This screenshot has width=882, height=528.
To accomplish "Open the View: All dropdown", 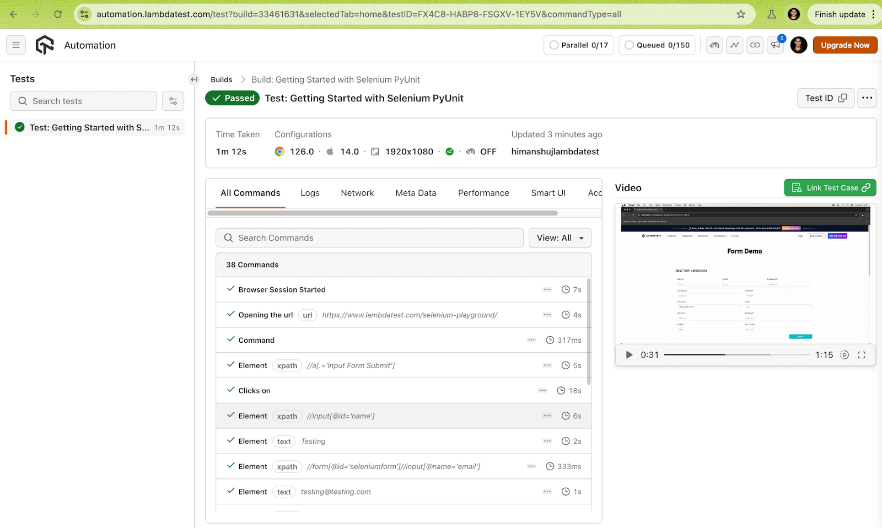I will click(560, 238).
